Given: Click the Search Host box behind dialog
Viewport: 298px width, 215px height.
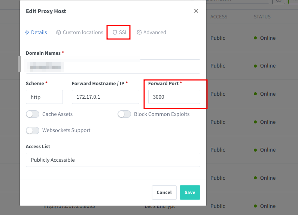Looking at the screenshot, I should (x=240, y=1).
